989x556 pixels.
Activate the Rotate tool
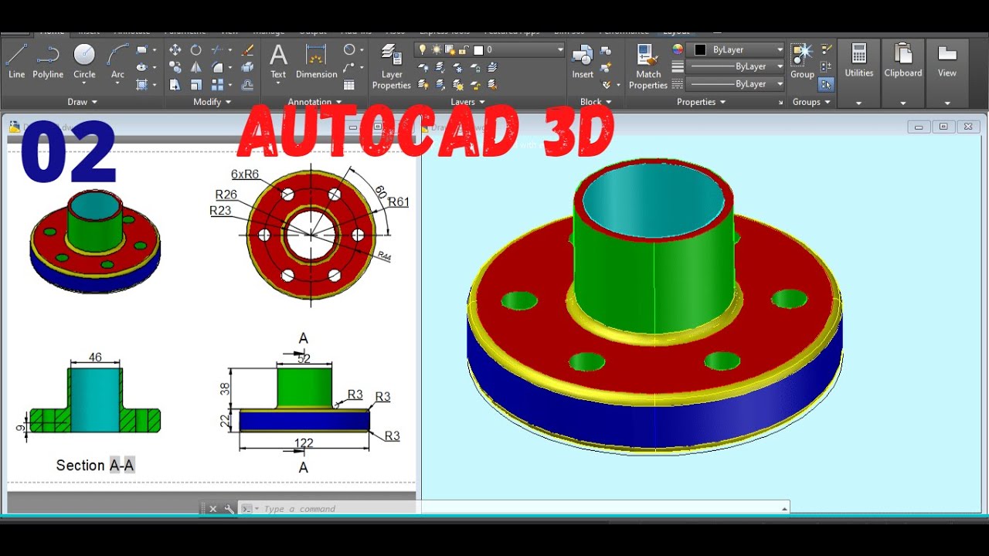coord(196,49)
